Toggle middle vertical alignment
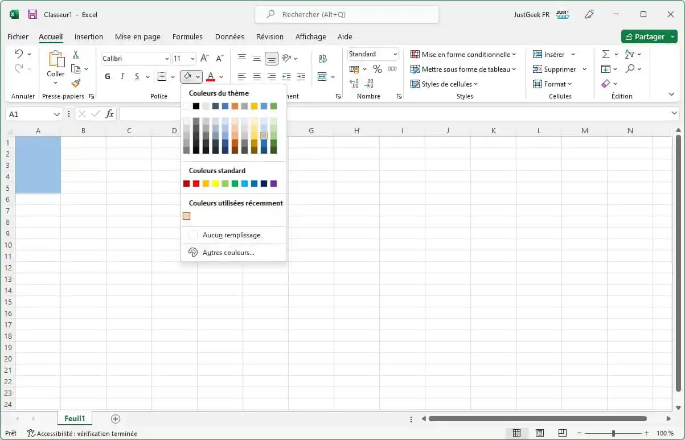685x440 pixels. (257, 58)
